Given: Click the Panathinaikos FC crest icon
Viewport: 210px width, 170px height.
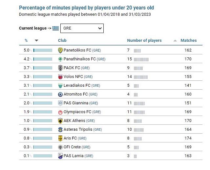Looking at the screenshot, I should pos(60,59).
